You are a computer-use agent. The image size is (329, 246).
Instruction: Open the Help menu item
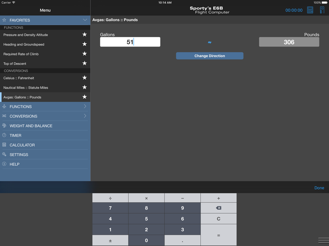point(45,164)
